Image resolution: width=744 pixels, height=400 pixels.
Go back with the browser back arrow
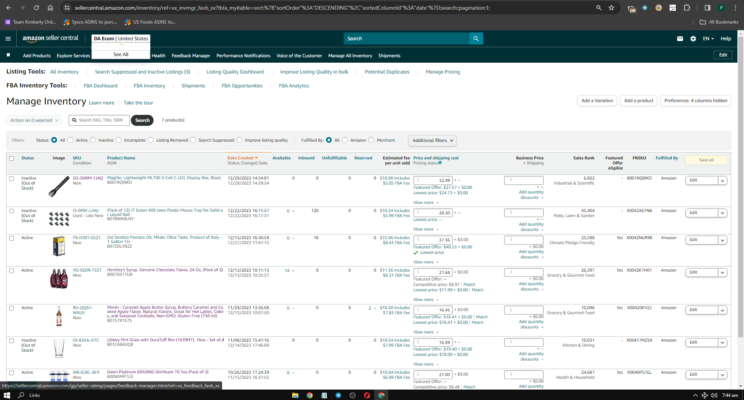coord(9,8)
